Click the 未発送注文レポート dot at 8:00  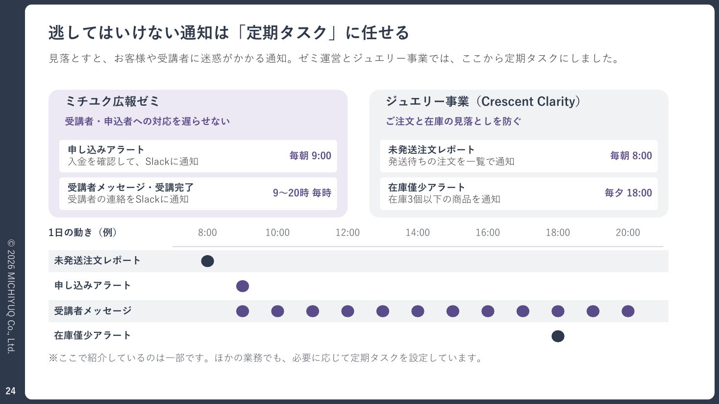click(x=207, y=261)
